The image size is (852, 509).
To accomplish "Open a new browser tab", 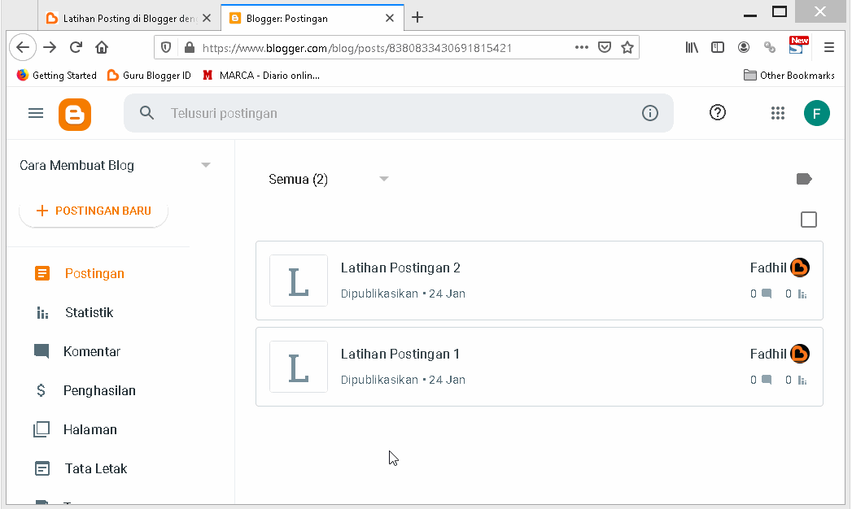I will (x=417, y=17).
